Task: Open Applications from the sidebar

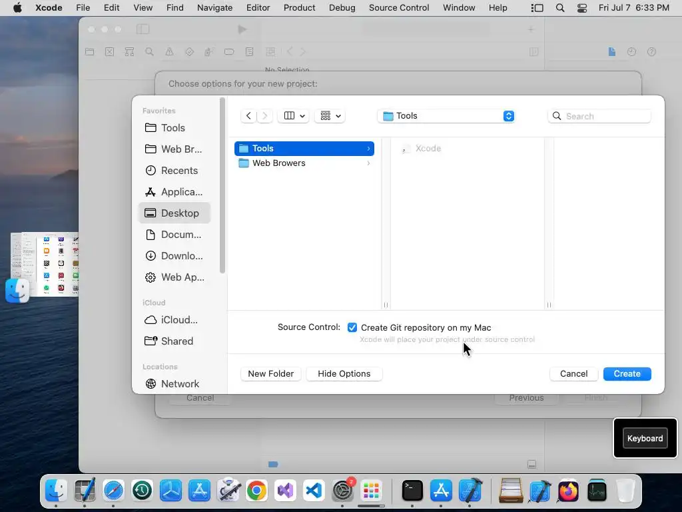Action: (174, 191)
